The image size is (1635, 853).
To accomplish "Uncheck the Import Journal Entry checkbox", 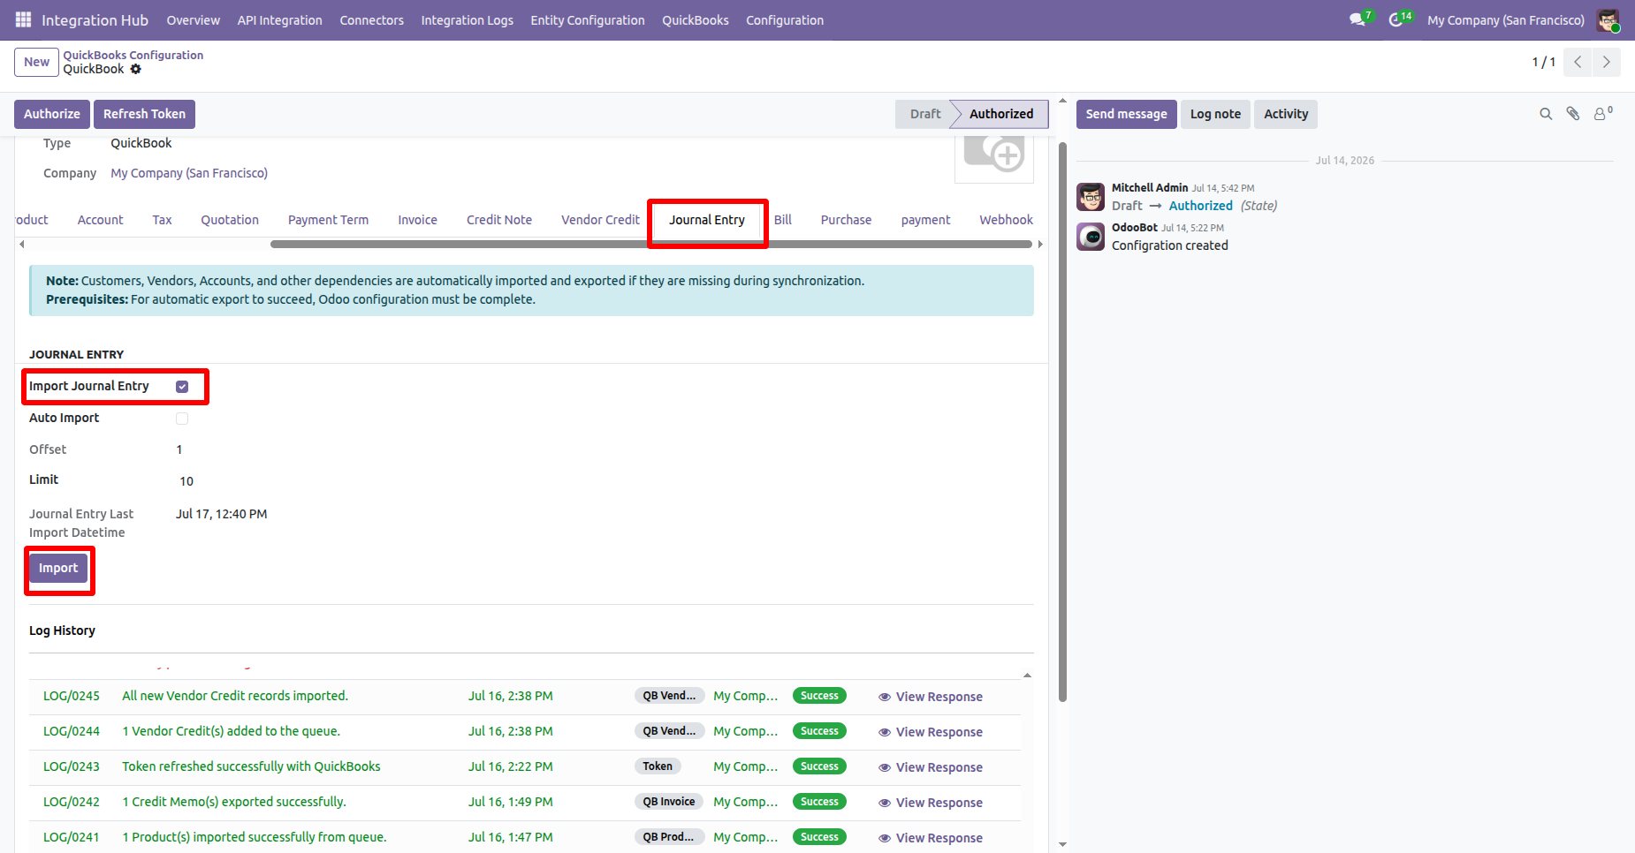I will point(182,387).
